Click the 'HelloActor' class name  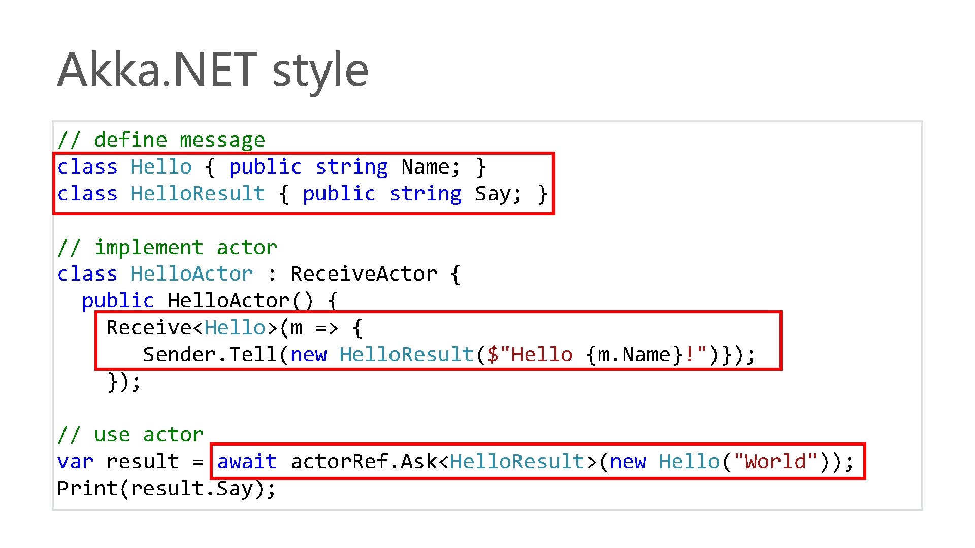coord(191,274)
